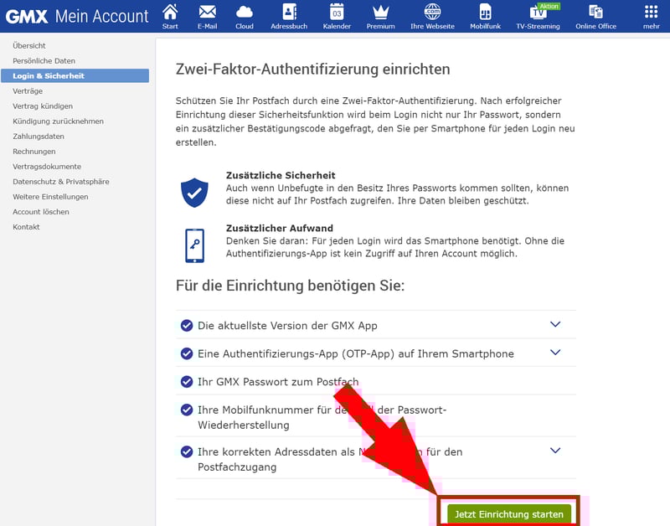Click 'Für die Einrichtung benötigen Sie:' heading
670x526 pixels.
tap(290, 286)
